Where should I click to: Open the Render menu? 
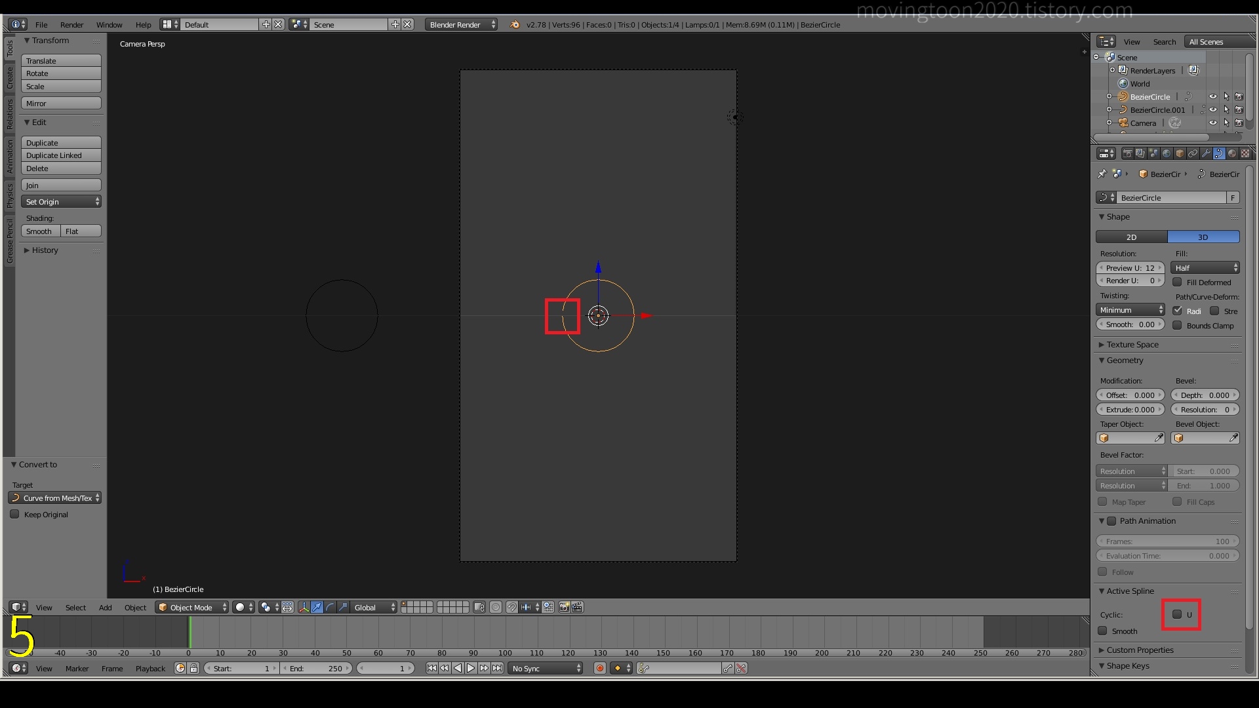[71, 25]
